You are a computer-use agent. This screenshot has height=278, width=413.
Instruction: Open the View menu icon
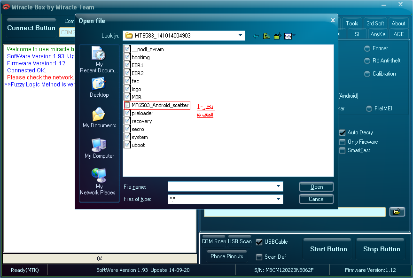(290, 36)
